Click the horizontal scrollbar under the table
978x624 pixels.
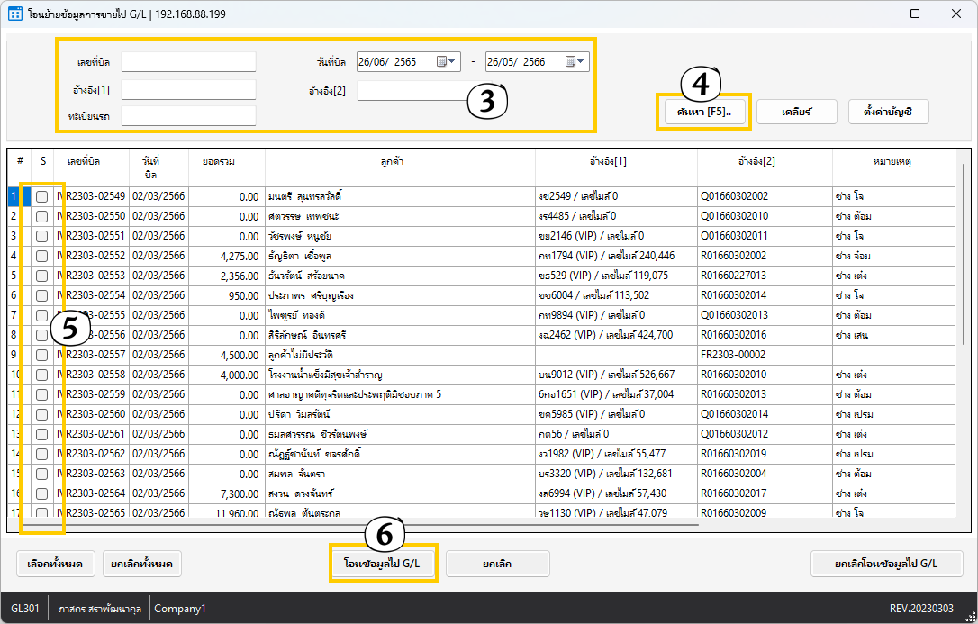[x=360, y=524]
